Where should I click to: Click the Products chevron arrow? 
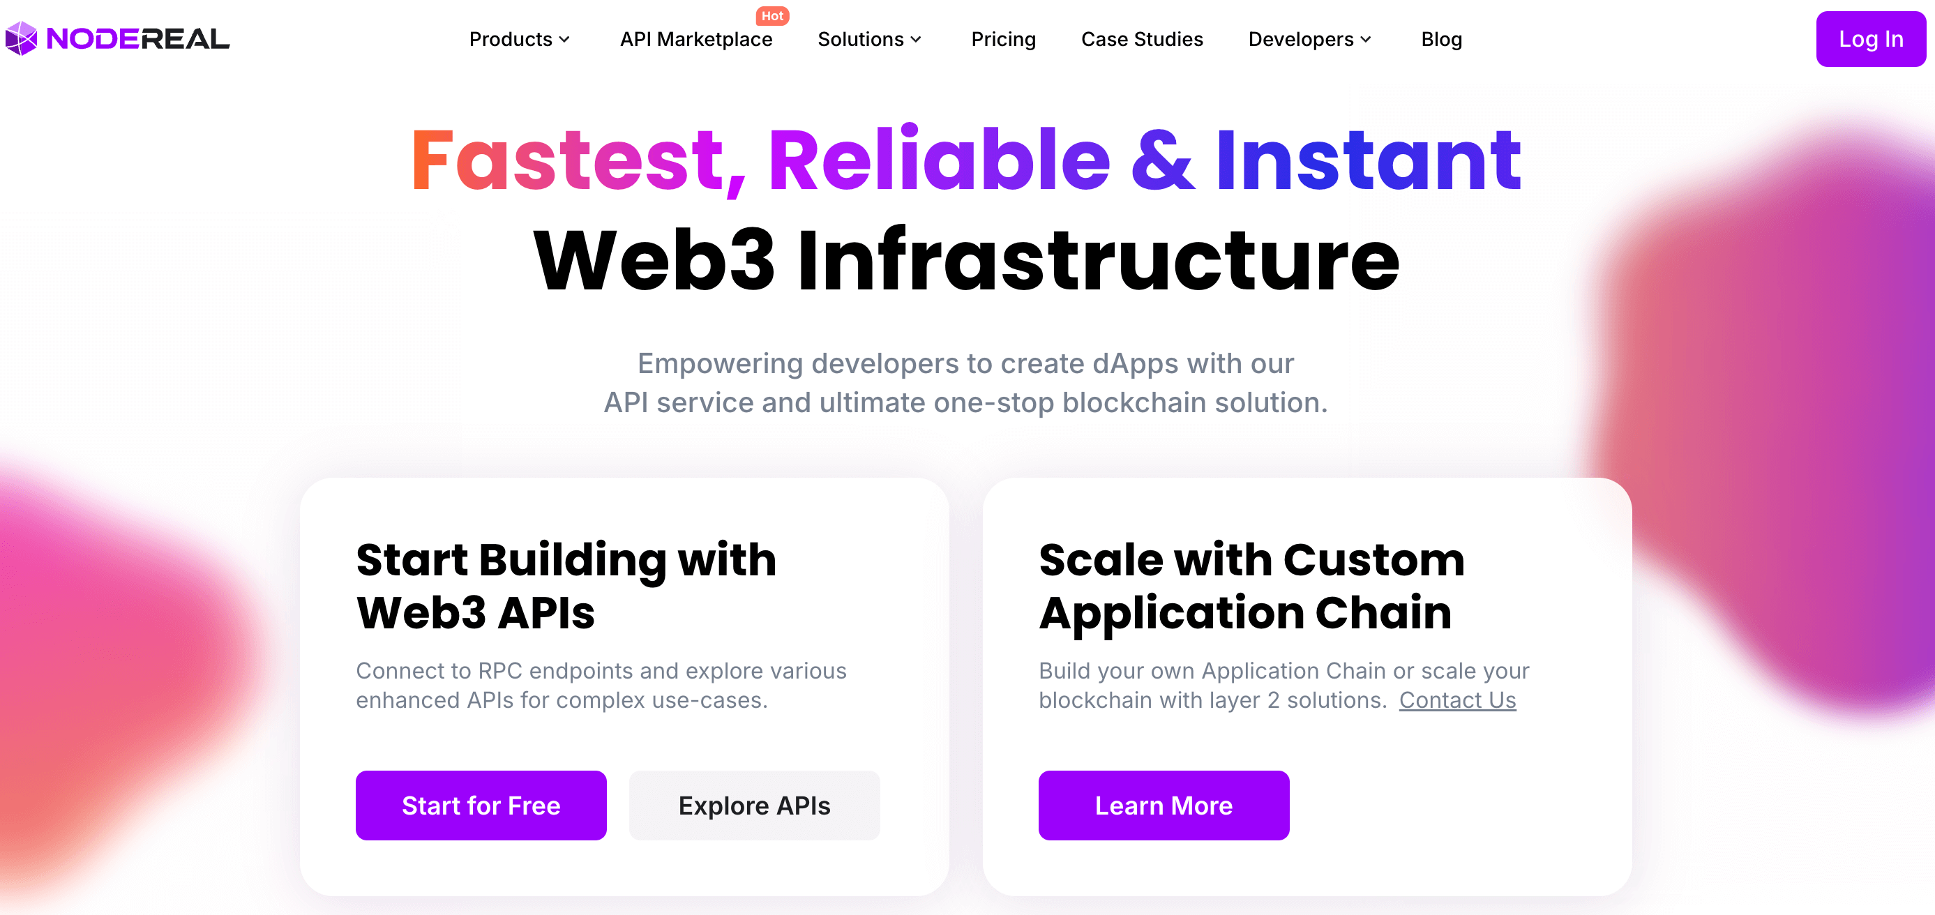[565, 40]
